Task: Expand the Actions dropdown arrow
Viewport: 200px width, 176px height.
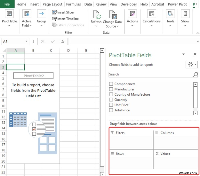Action: pos(132,26)
